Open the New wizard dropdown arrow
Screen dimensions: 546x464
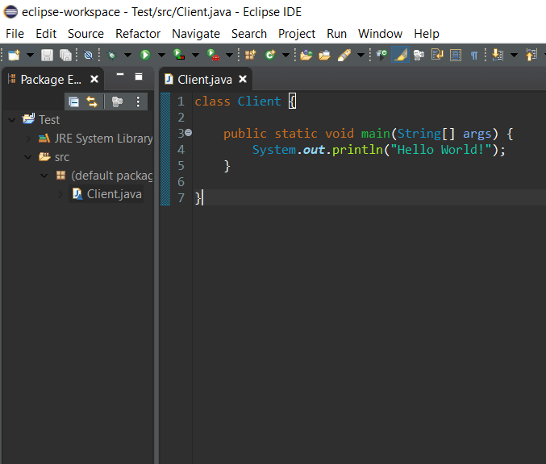click(x=31, y=55)
